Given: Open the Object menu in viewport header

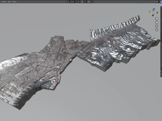Looking at the screenshot, I should click(14, 2).
